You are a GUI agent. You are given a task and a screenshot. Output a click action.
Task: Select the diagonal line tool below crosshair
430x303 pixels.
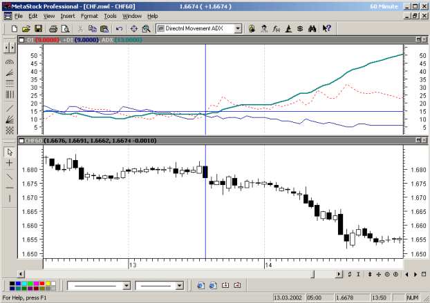9,177
